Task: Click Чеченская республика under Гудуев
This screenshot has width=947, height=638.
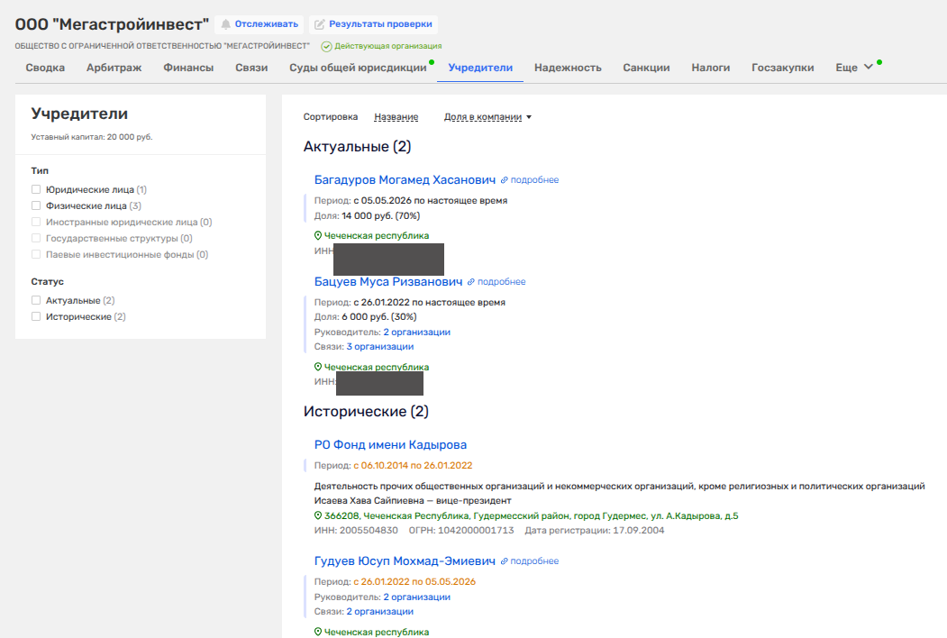Action: (x=377, y=632)
